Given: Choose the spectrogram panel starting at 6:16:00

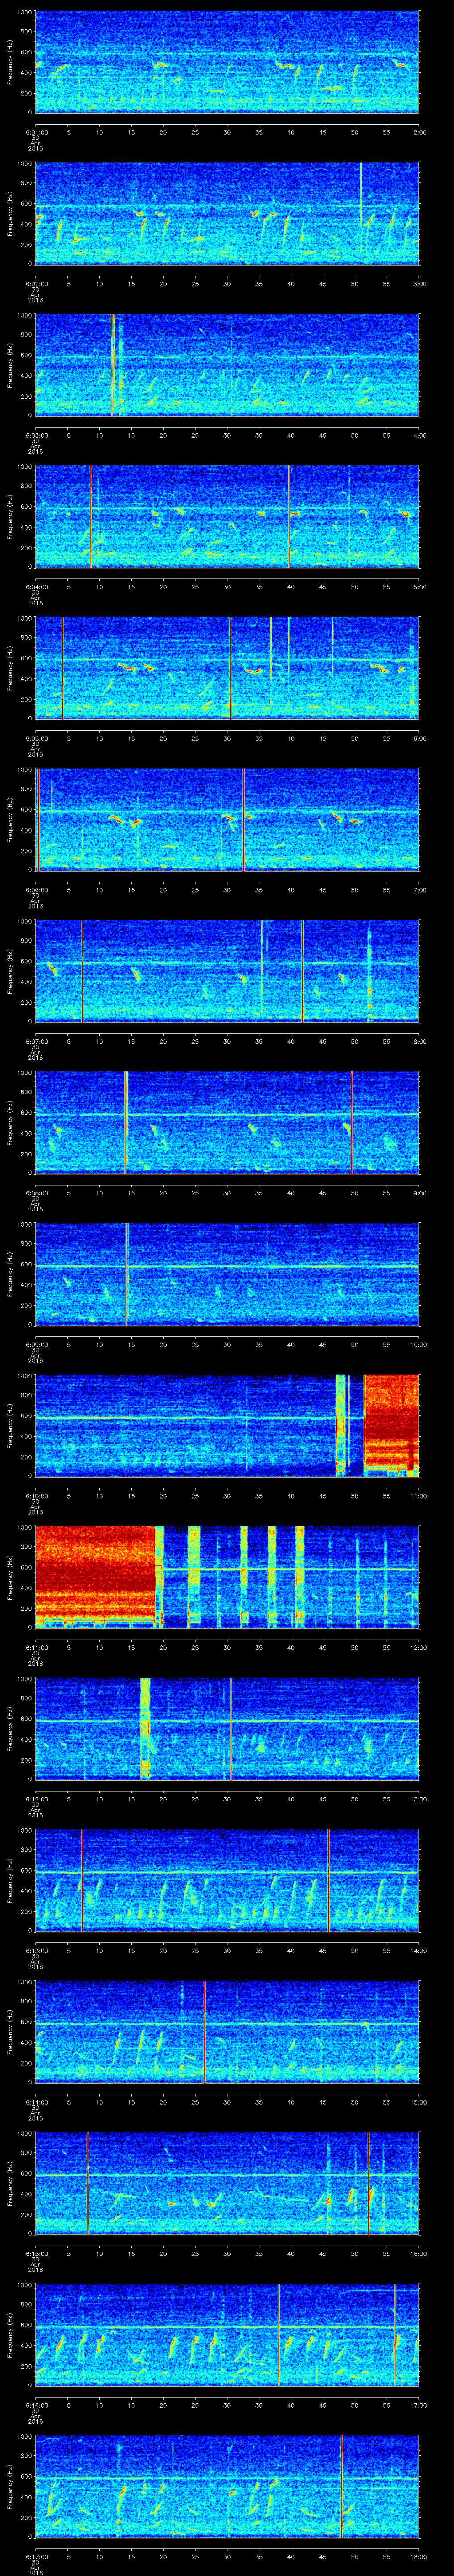Looking at the screenshot, I should click(x=227, y=2334).
